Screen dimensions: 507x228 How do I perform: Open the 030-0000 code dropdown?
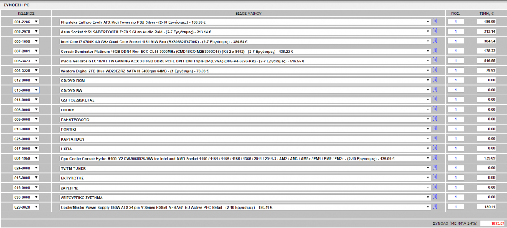point(26,197)
